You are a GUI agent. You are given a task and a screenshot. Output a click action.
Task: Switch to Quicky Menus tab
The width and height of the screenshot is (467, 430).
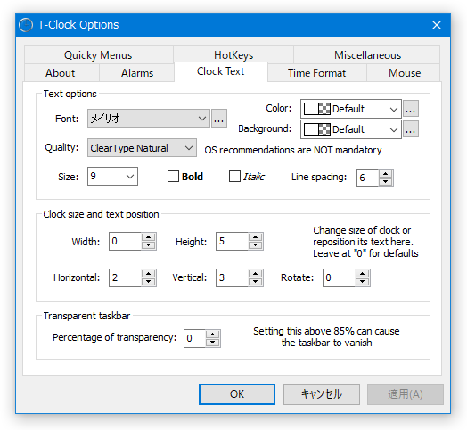point(98,55)
